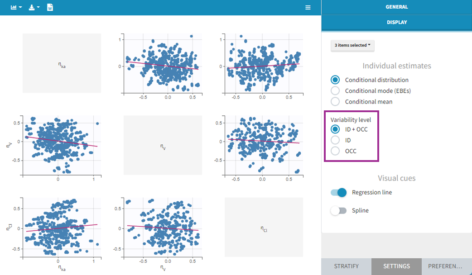The height and width of the screenshot is (275, 472).
Task: Open the chart type dropdown icon
Action: (16, 8)
